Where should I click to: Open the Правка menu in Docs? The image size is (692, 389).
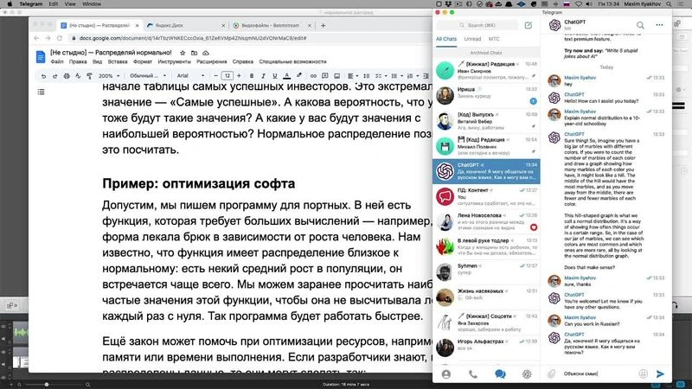[78, 61]
